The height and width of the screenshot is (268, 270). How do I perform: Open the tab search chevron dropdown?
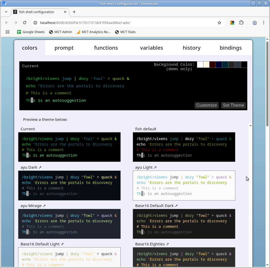6,12
